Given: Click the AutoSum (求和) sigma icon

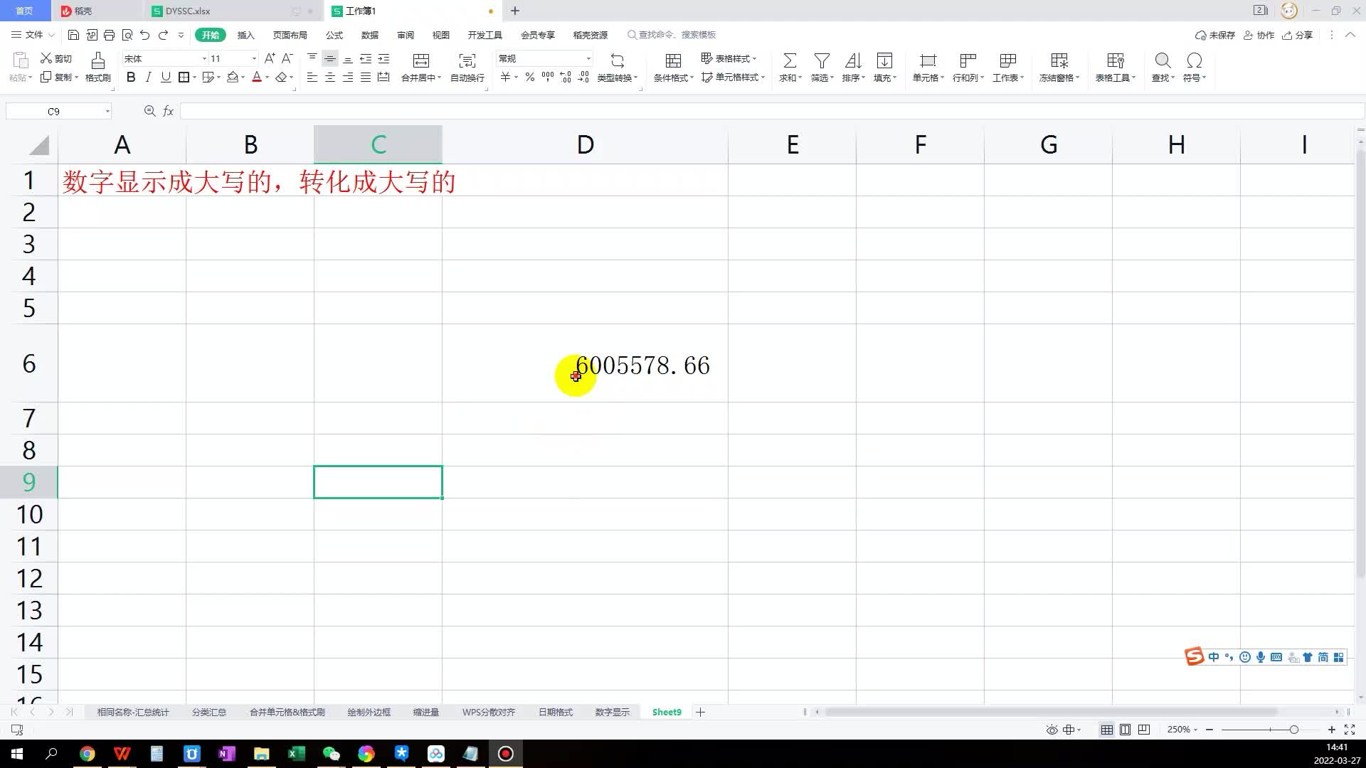Looking at the screenshot, I should tap(790, 60).
